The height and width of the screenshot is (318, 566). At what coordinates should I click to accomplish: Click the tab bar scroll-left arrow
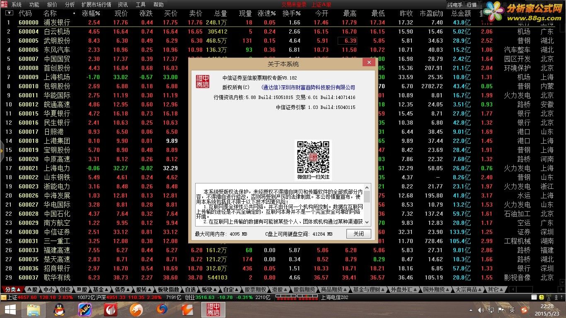(513, 289)
